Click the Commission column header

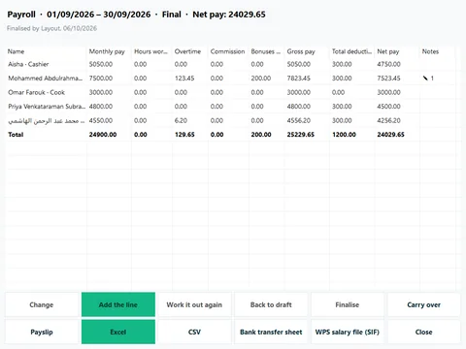point(227,51)
